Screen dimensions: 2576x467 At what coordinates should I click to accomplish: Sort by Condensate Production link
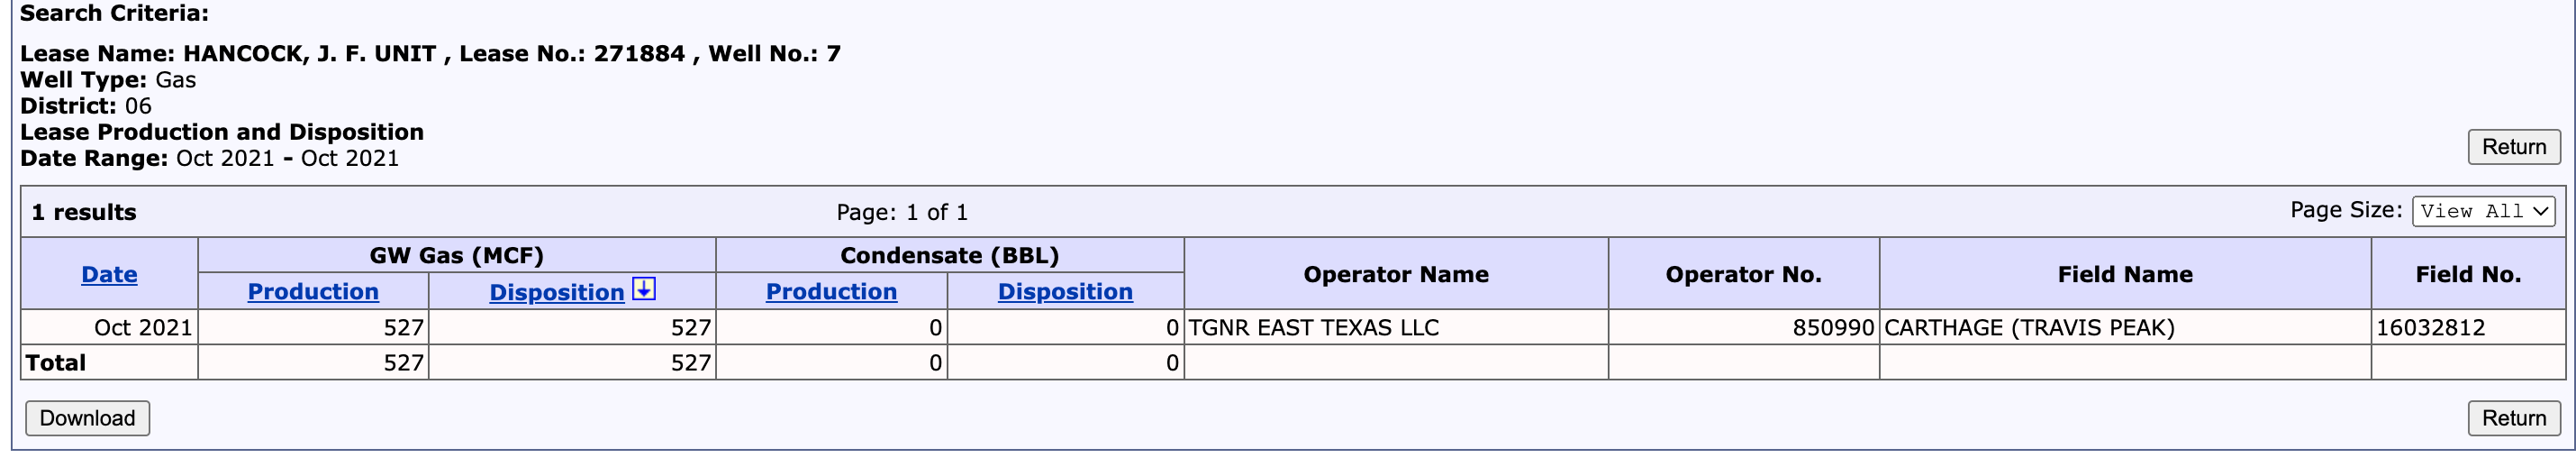[831, 291]
